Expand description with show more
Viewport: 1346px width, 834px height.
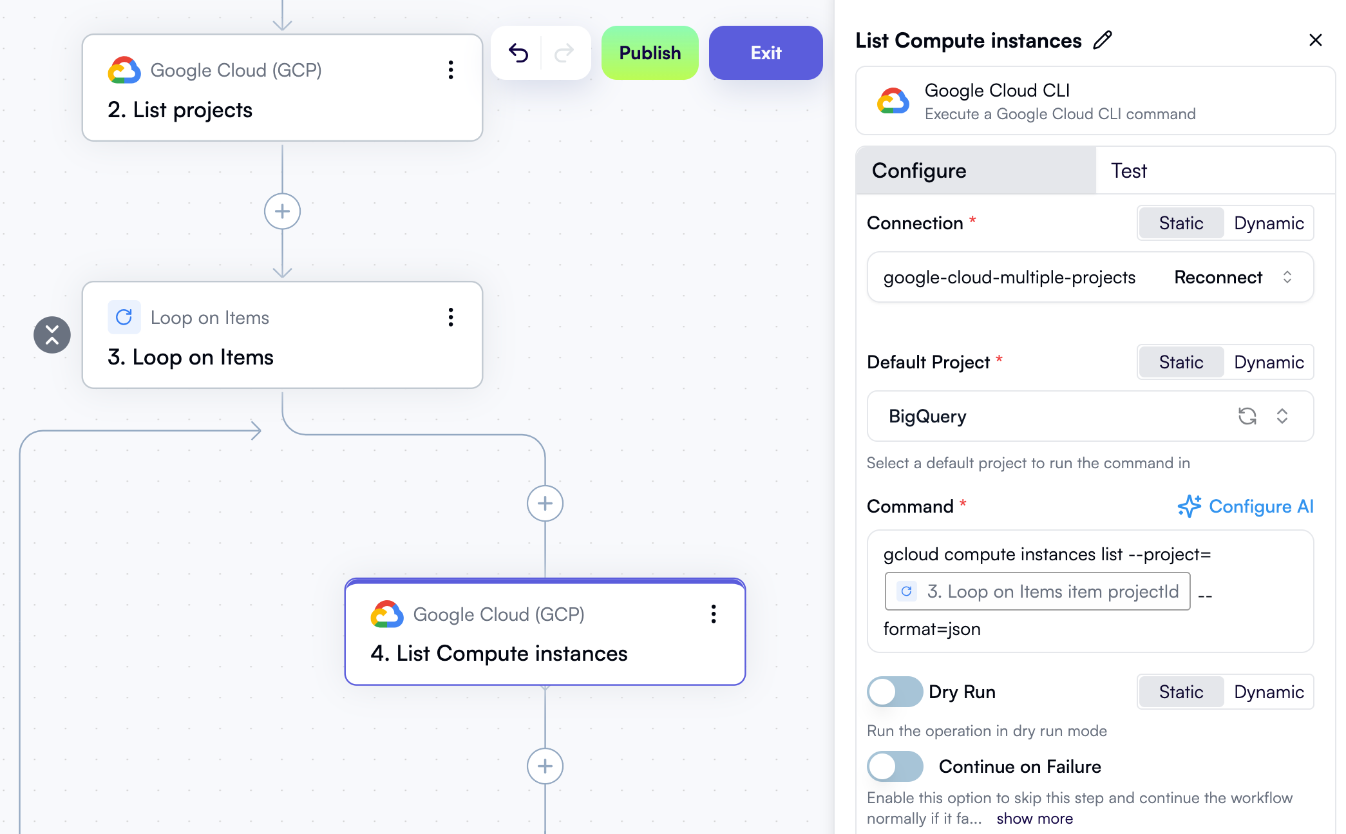1034,819
